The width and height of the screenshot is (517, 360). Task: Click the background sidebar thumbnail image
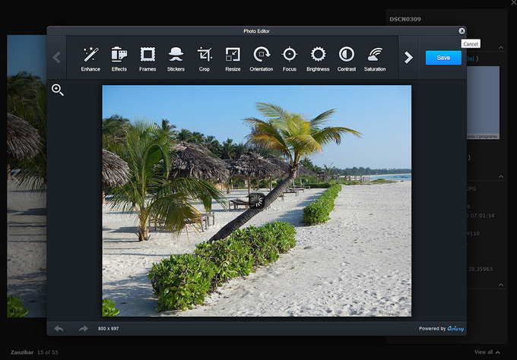483,103
